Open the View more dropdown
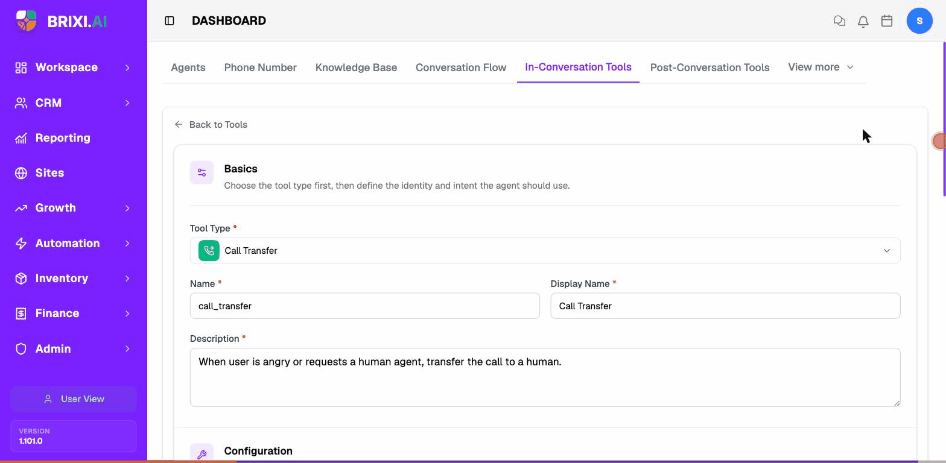The width and height of the screenshot is (946, 463). (821, 67)
